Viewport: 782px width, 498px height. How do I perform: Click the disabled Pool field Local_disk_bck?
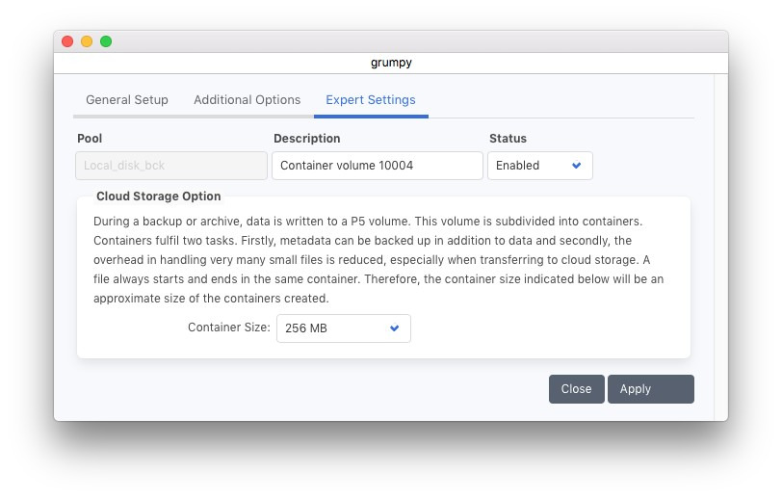pyautogui.click(x=171, y=166)
